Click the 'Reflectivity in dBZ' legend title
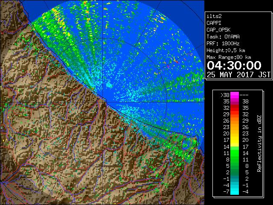This screenshot has height=205, width=273. tap(259, 143)
